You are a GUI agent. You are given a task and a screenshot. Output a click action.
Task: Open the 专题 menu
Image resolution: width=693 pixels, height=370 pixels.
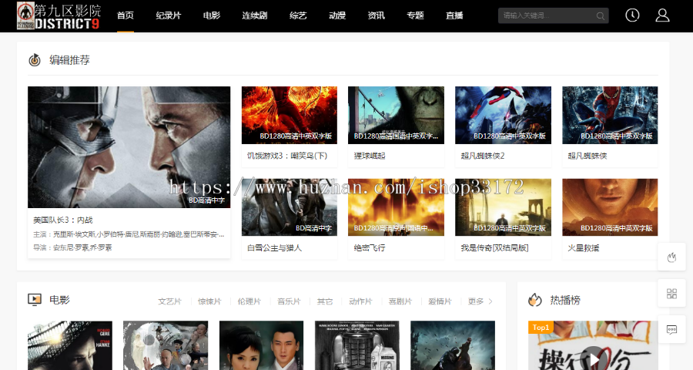tap(415, 15)
